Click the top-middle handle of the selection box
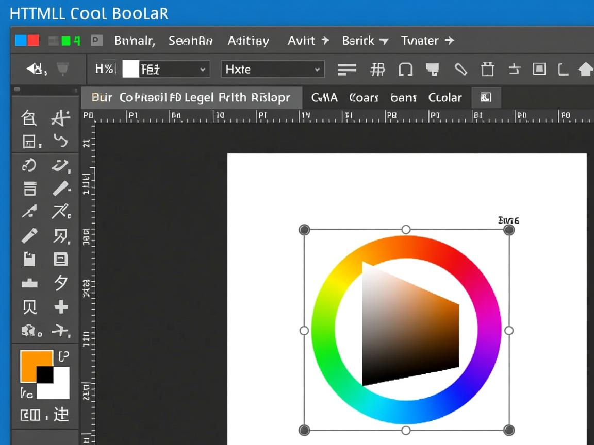Screen dimensions: 594x445 [x=406, y=229]
